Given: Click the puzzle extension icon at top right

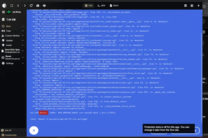Looking at the screenshot, I should pos(204,6).
